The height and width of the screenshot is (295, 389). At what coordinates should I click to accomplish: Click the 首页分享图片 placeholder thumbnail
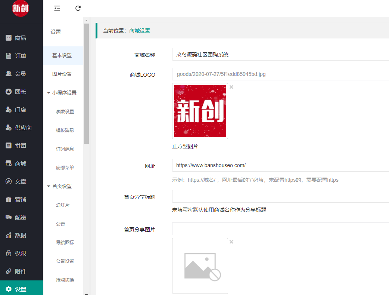click(200, 266)
